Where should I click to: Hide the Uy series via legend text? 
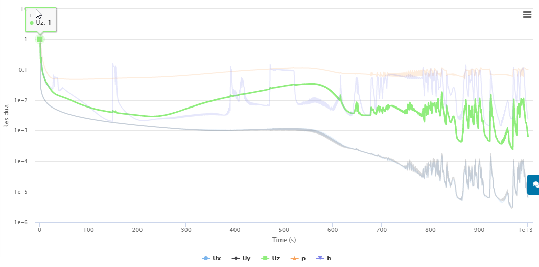pyautogui.click(x=246, y=258)
